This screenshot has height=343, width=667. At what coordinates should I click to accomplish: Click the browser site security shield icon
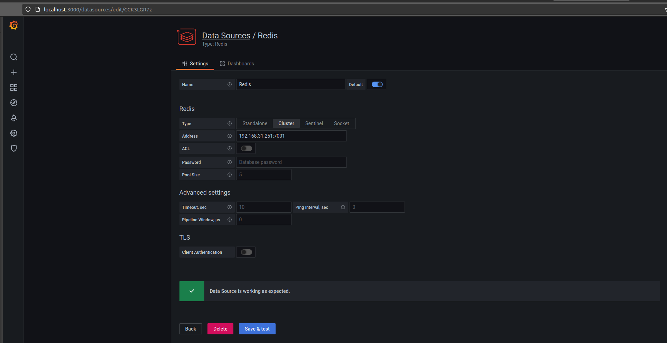(28, 9)
